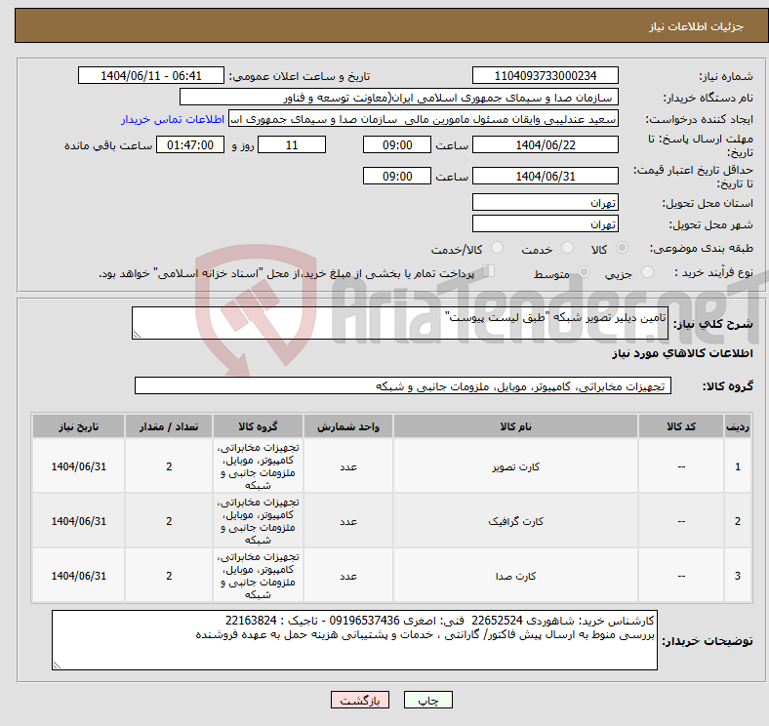The image size is (769, 726).
Task: Click the شرح کلی نیاز text area
Action: 400,323
